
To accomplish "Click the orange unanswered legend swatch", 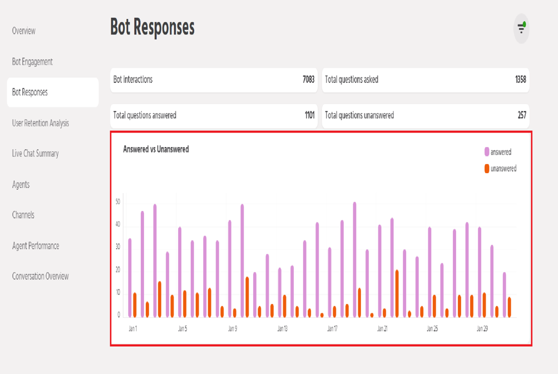I will tap(487, 169).
